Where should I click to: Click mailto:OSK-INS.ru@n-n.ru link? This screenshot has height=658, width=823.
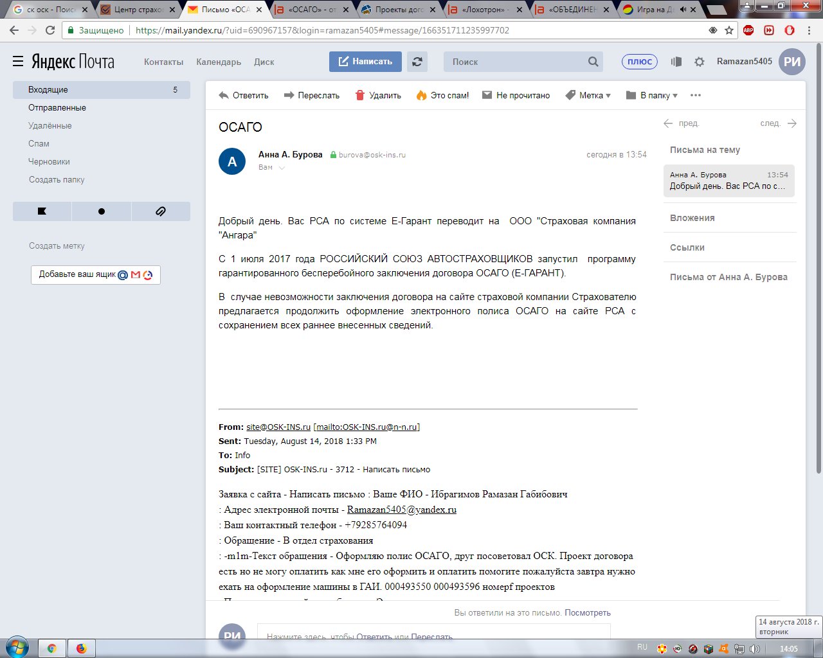[366, 427]
